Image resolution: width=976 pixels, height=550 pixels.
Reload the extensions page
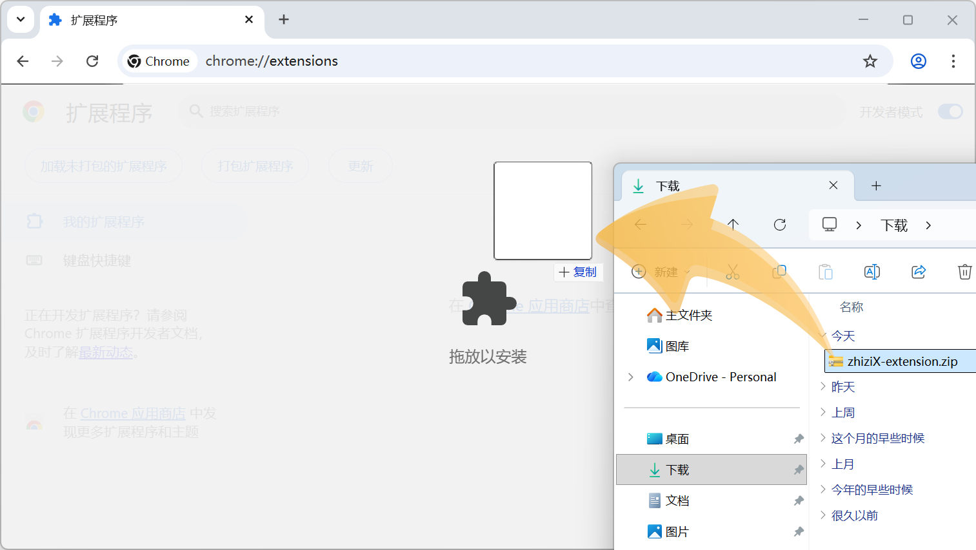click(92, 61)
